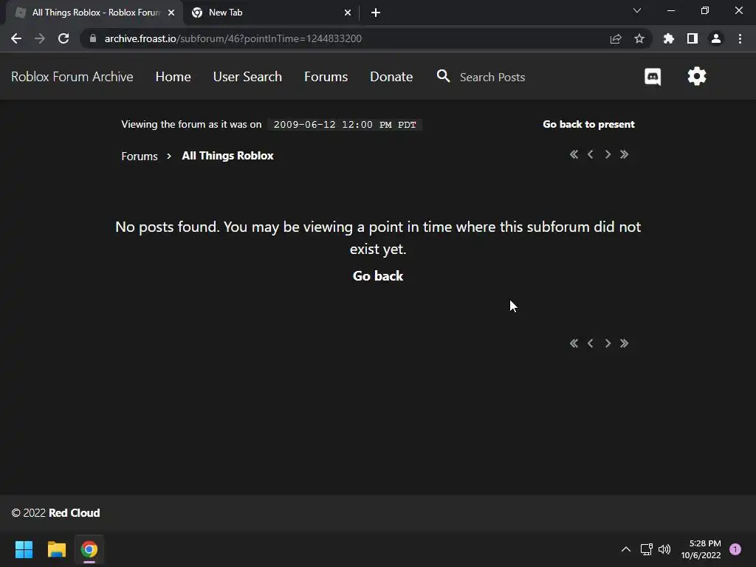The width and height of the screenshot is (756, 567).
Task: Open notification center badge
Action: click(735, 549)
